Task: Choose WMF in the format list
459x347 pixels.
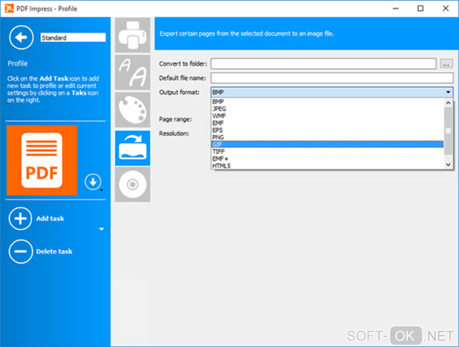Action: click(x=327, y=116)
